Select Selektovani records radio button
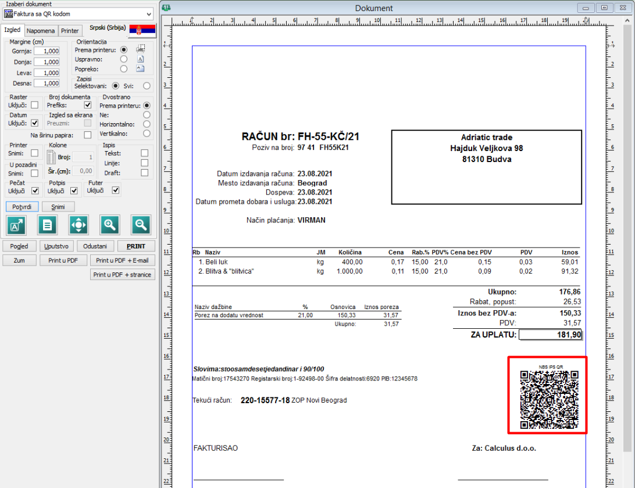 click(116, 86)
